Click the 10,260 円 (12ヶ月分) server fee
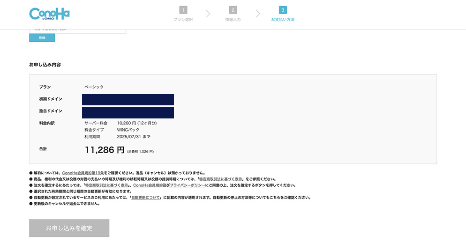 pos(137,123)
